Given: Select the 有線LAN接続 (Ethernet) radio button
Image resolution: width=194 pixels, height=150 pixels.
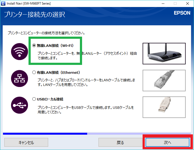Looking at the screenshot, I should [x=34, y=72].
